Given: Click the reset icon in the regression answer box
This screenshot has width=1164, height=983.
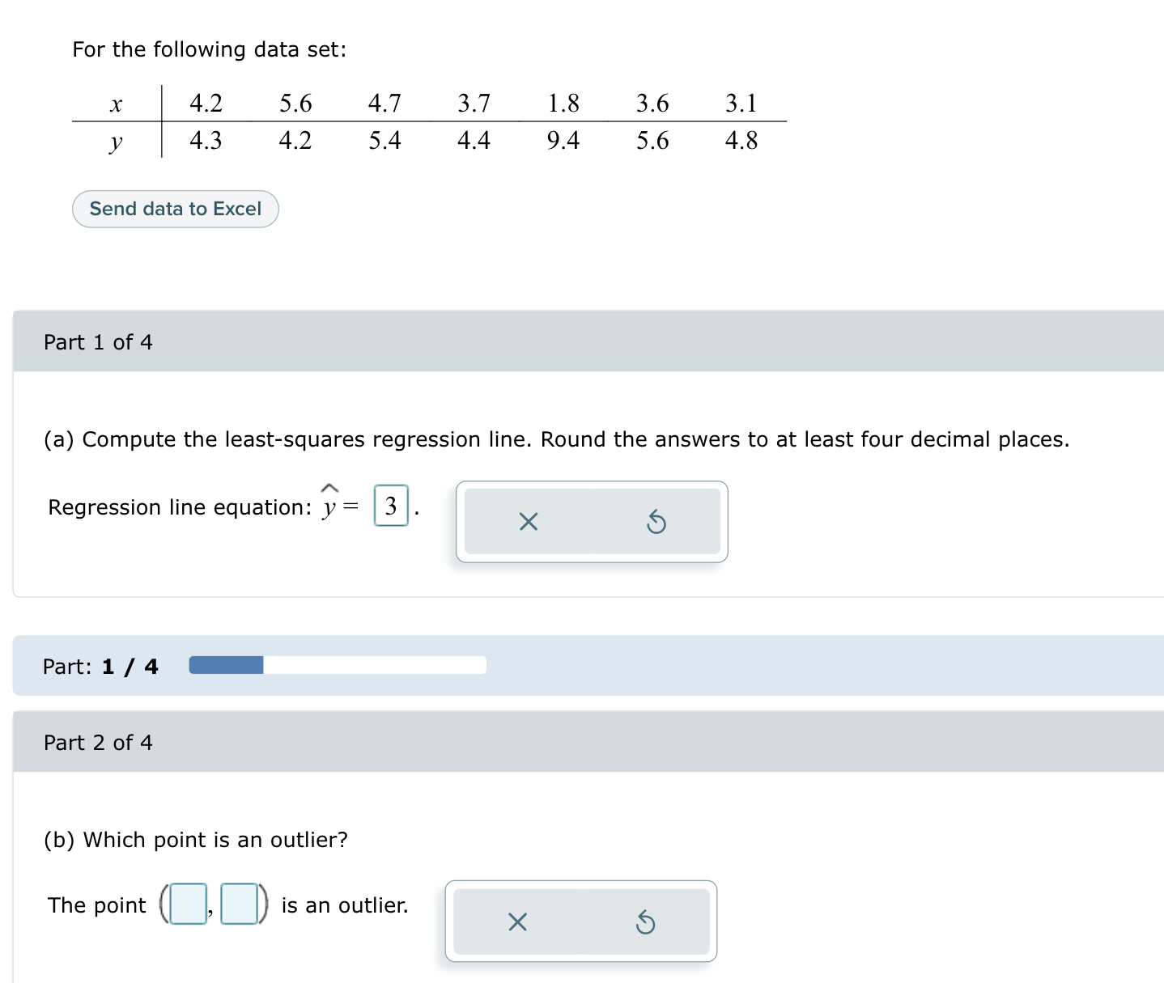Looking at the screenshot, I should pos(656,522).
